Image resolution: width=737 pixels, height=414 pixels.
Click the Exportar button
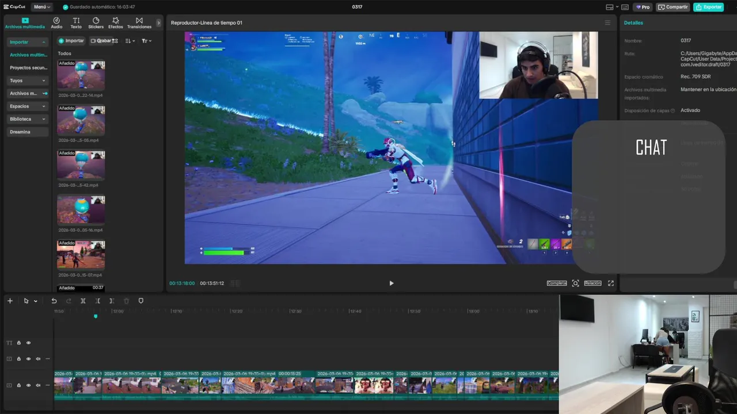point(708,7)
